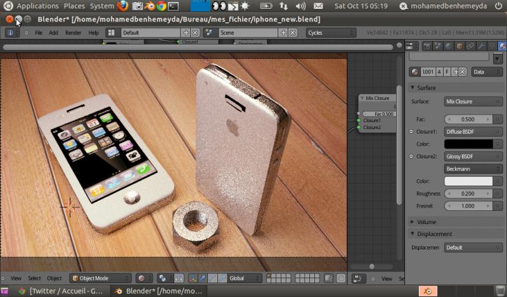Launch Chrome from the top panel
This screenshot has height=297, width=507.
(x=161, y=6)
